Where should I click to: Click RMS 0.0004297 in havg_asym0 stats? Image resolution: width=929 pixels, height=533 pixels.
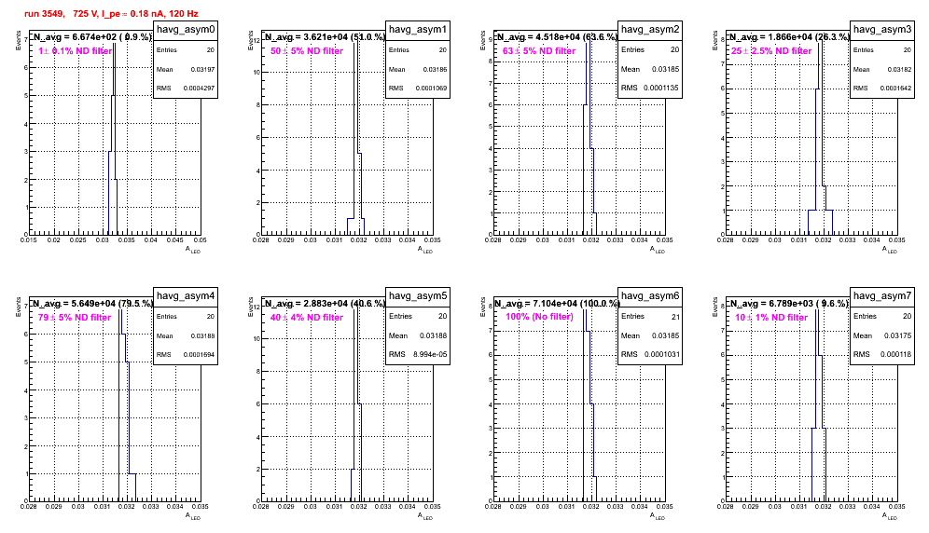point(186,89)
